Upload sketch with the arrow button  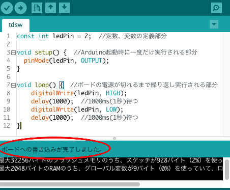(x=20, y=8)
